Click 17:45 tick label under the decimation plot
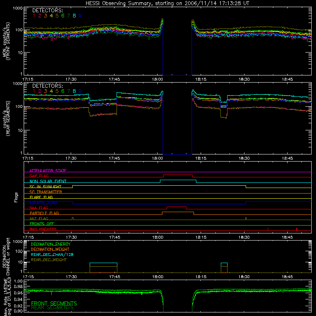 tap(115, 277)
